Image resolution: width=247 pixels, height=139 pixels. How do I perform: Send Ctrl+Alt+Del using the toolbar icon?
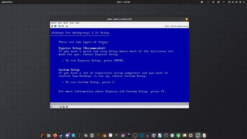pos(59,26)
